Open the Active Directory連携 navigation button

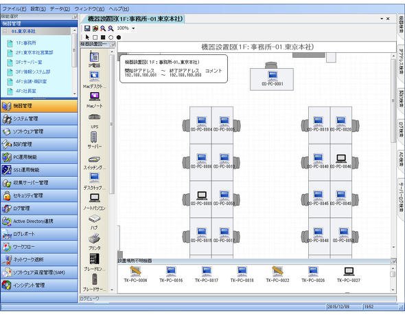(x=39, y=221)
